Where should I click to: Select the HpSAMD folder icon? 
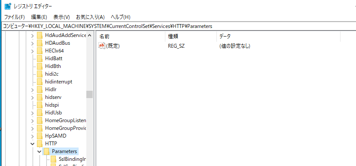pyautogui.click(x=40, y=136)
